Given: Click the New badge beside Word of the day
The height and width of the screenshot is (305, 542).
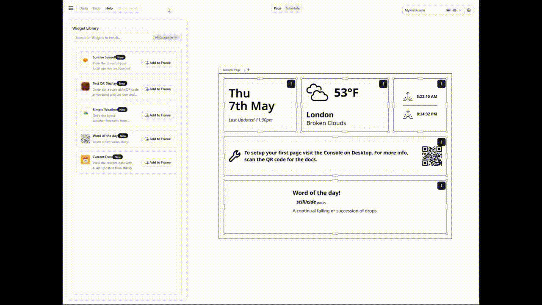Looking at the screenshot, I should (123, 136).
